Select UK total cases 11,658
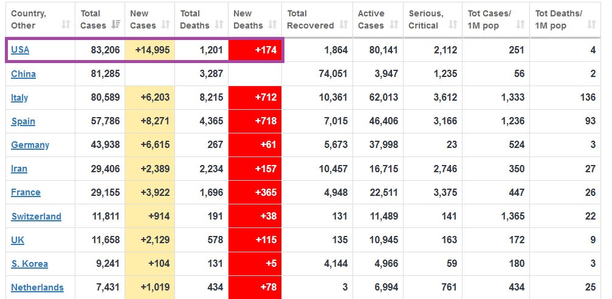 105,240
